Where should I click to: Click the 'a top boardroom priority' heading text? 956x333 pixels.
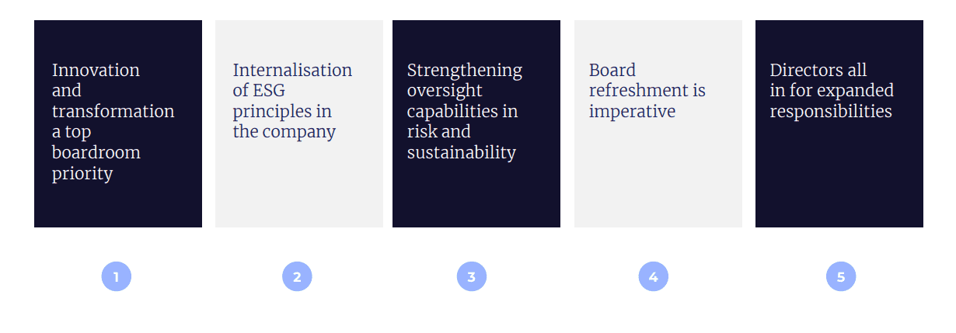pyautogui.click(x=96, y=153)
